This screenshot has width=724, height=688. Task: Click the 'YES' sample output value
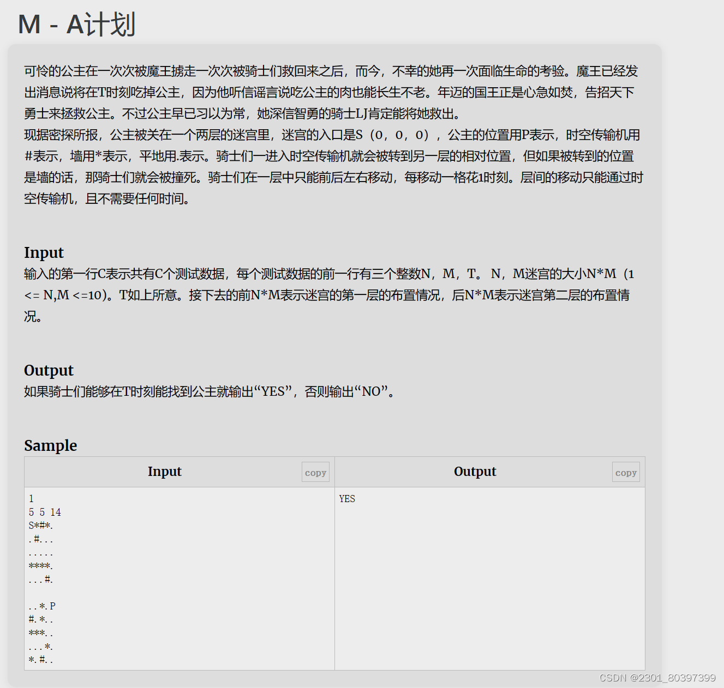(x=347, y=499)
